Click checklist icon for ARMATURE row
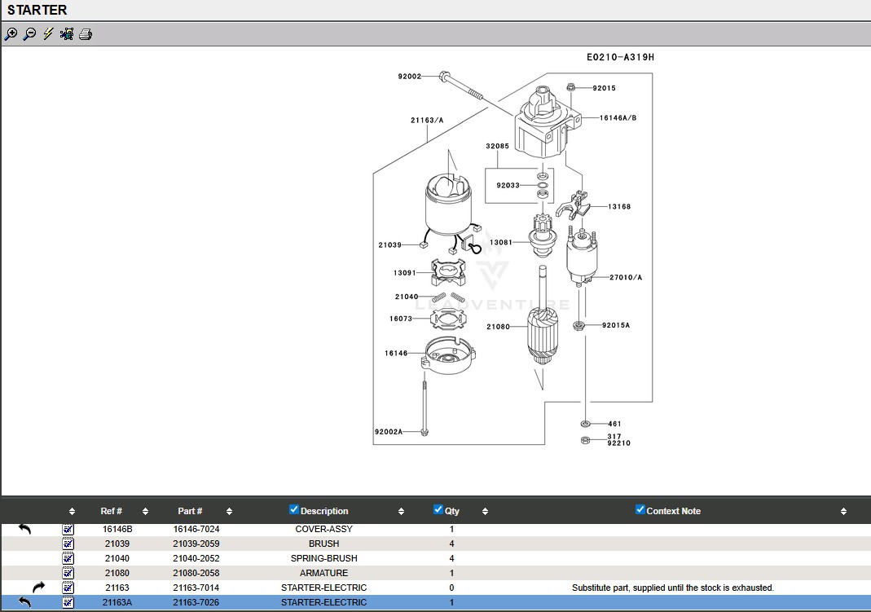The image size is (871, 612). pos(68,573)
